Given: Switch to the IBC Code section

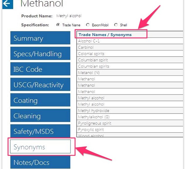Looking at the screenshot, I should [x=40, y=69].
